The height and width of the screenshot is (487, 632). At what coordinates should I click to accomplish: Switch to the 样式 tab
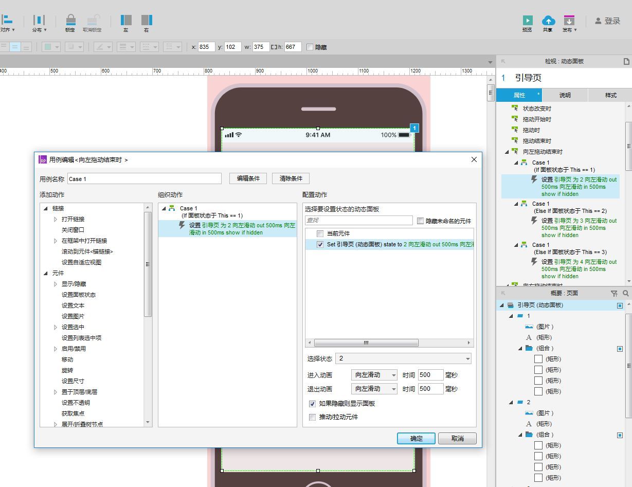pyautogui.click(x=610, y=95)
